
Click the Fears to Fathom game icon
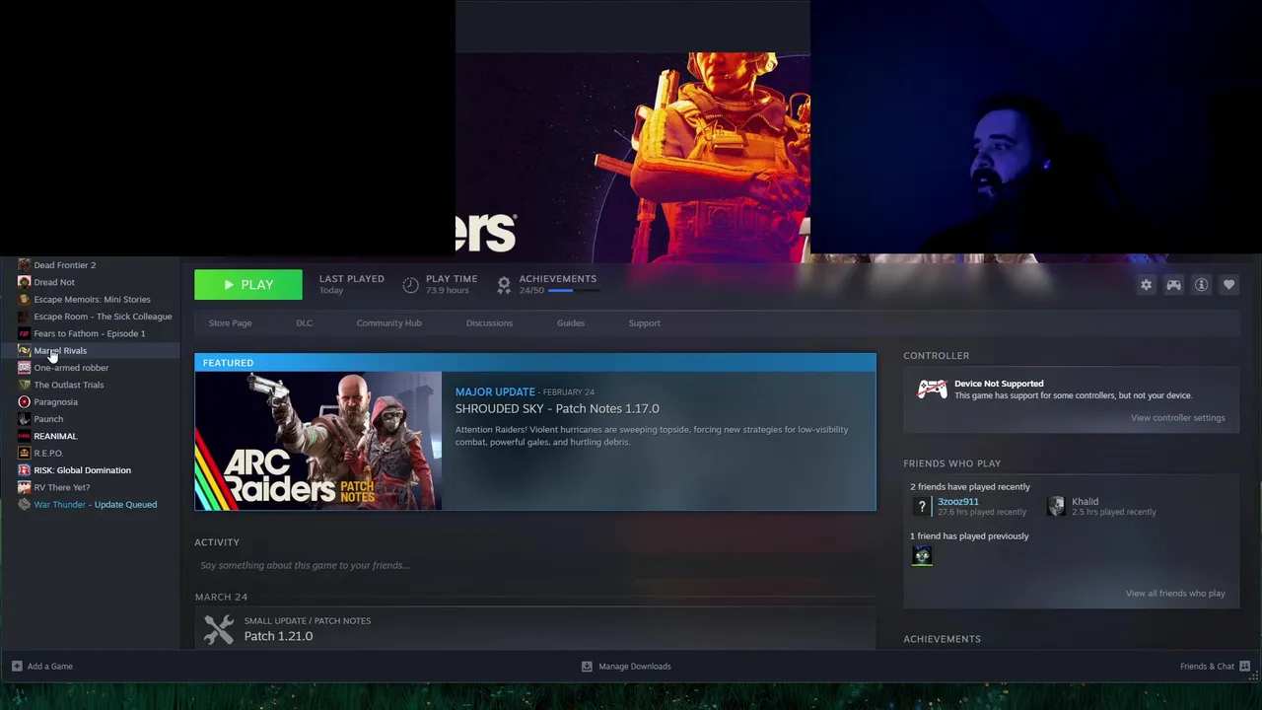pyautogui.click(x=25, y=333)
